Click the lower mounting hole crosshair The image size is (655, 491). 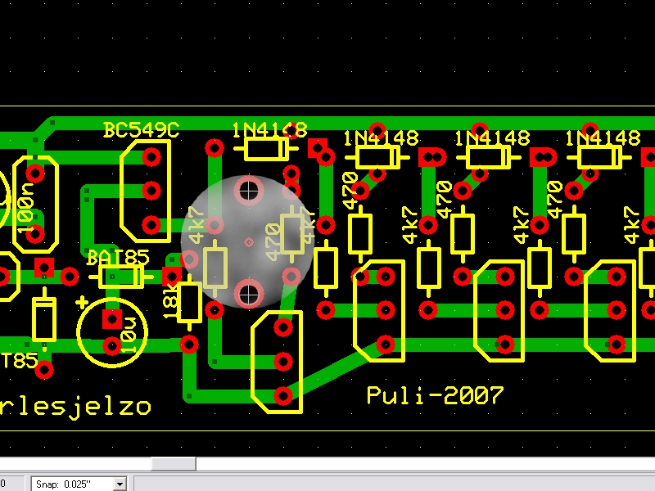click(249, 294)
